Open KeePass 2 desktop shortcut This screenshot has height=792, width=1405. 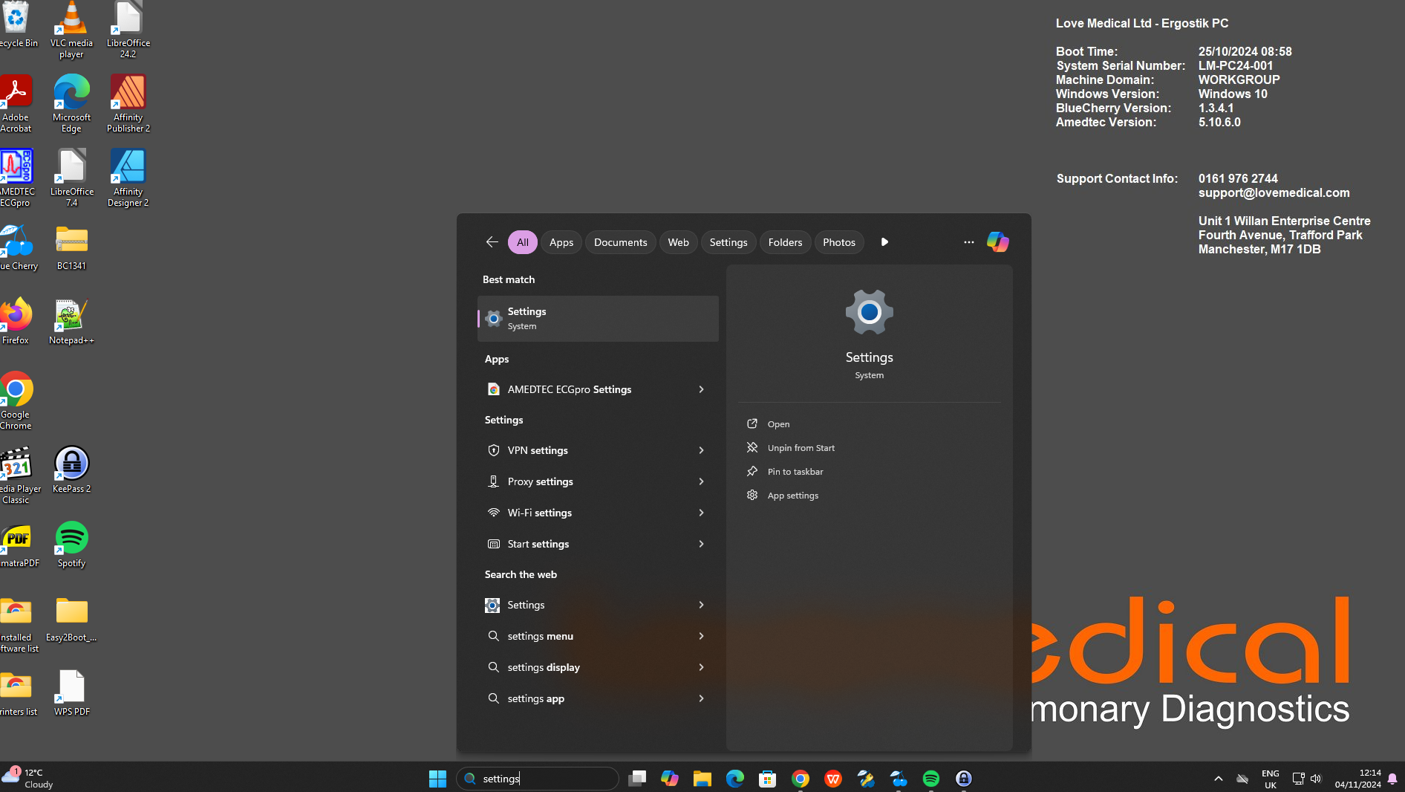(71, 470)
